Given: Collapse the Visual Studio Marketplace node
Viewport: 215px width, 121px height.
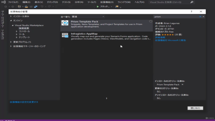Looking at the screenshot, I should [13, 26].
